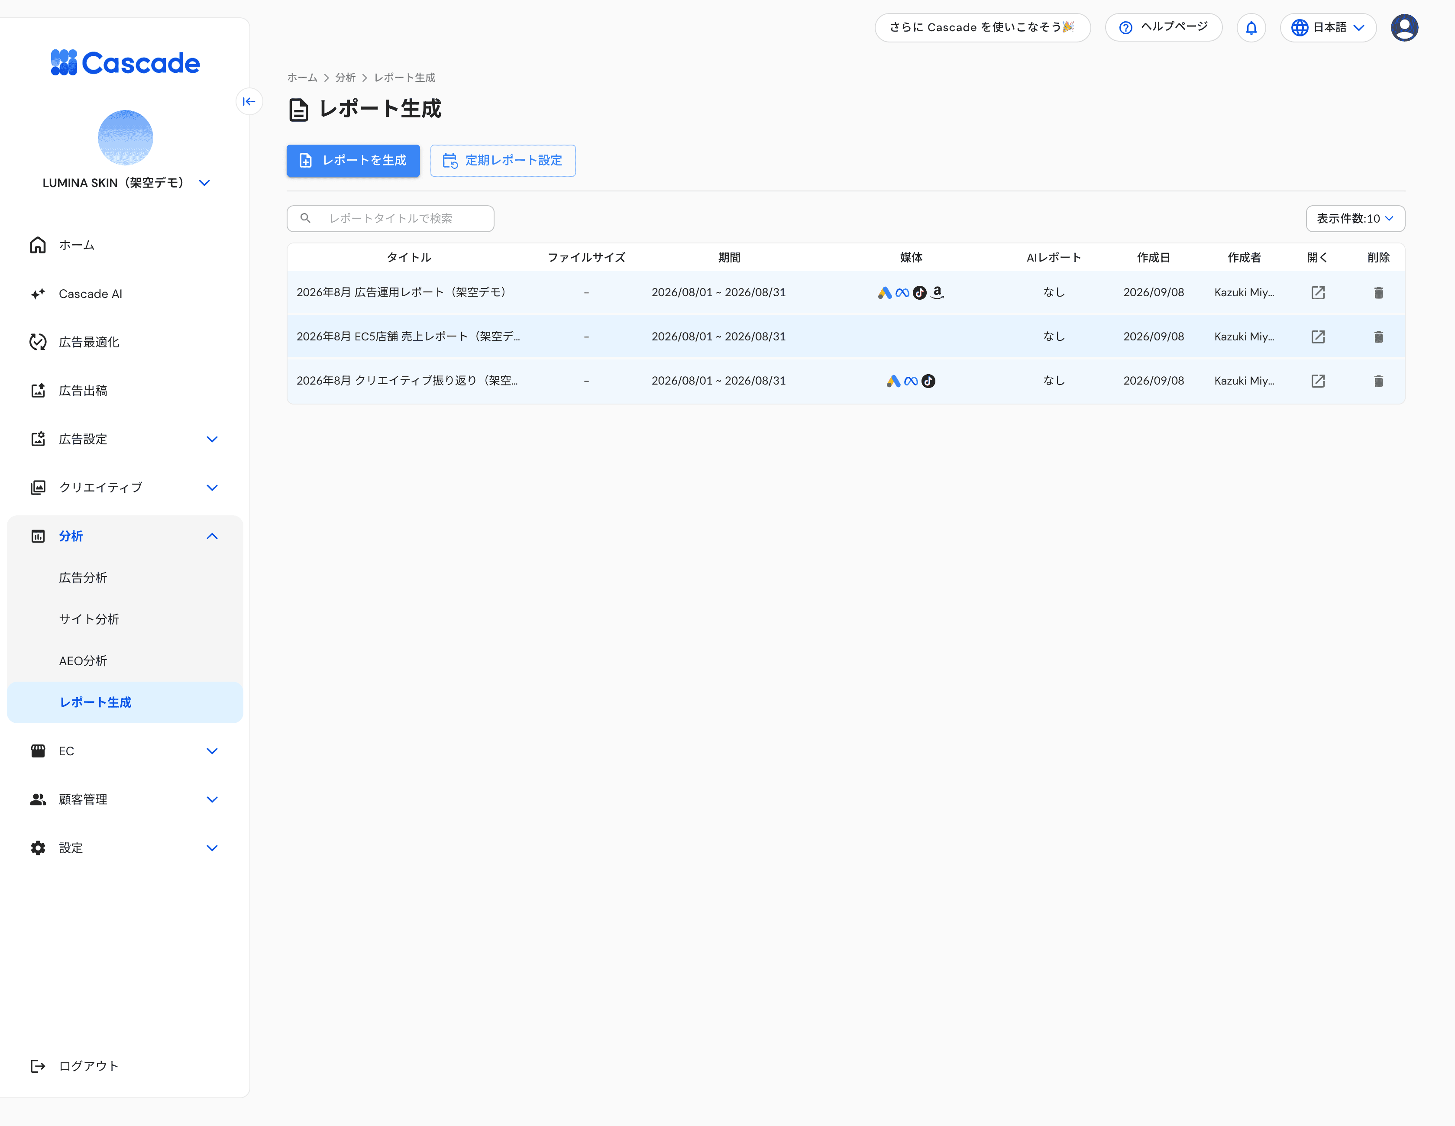1455x1126 pixels.
Task: Click the LUMINA SKIN account avatar circle
Action: [125, 137]
